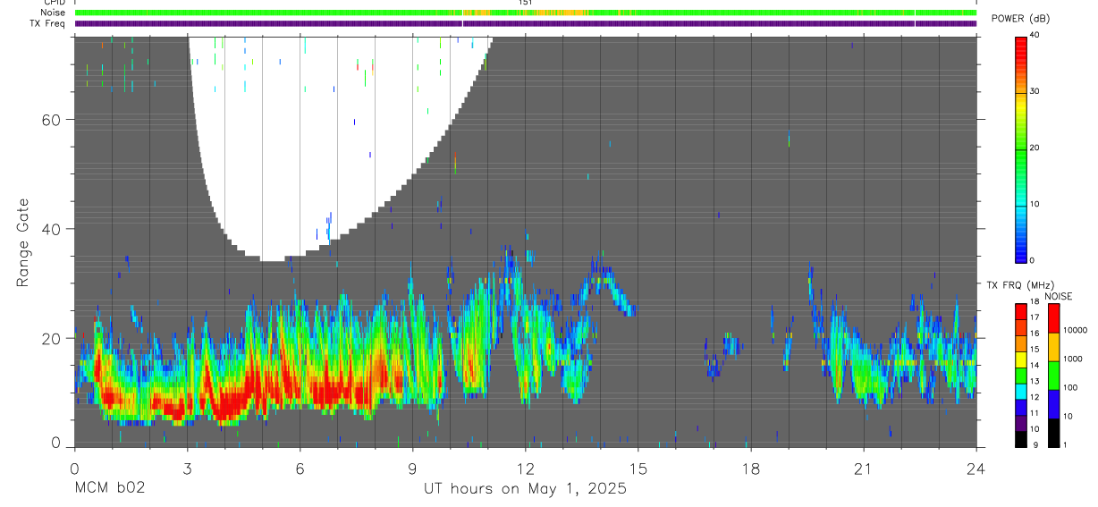The height and width of the screenshot is (507, 1098).
Task: Click the TX FRQ (MHz) color scale
Action: coord(1020,375)
